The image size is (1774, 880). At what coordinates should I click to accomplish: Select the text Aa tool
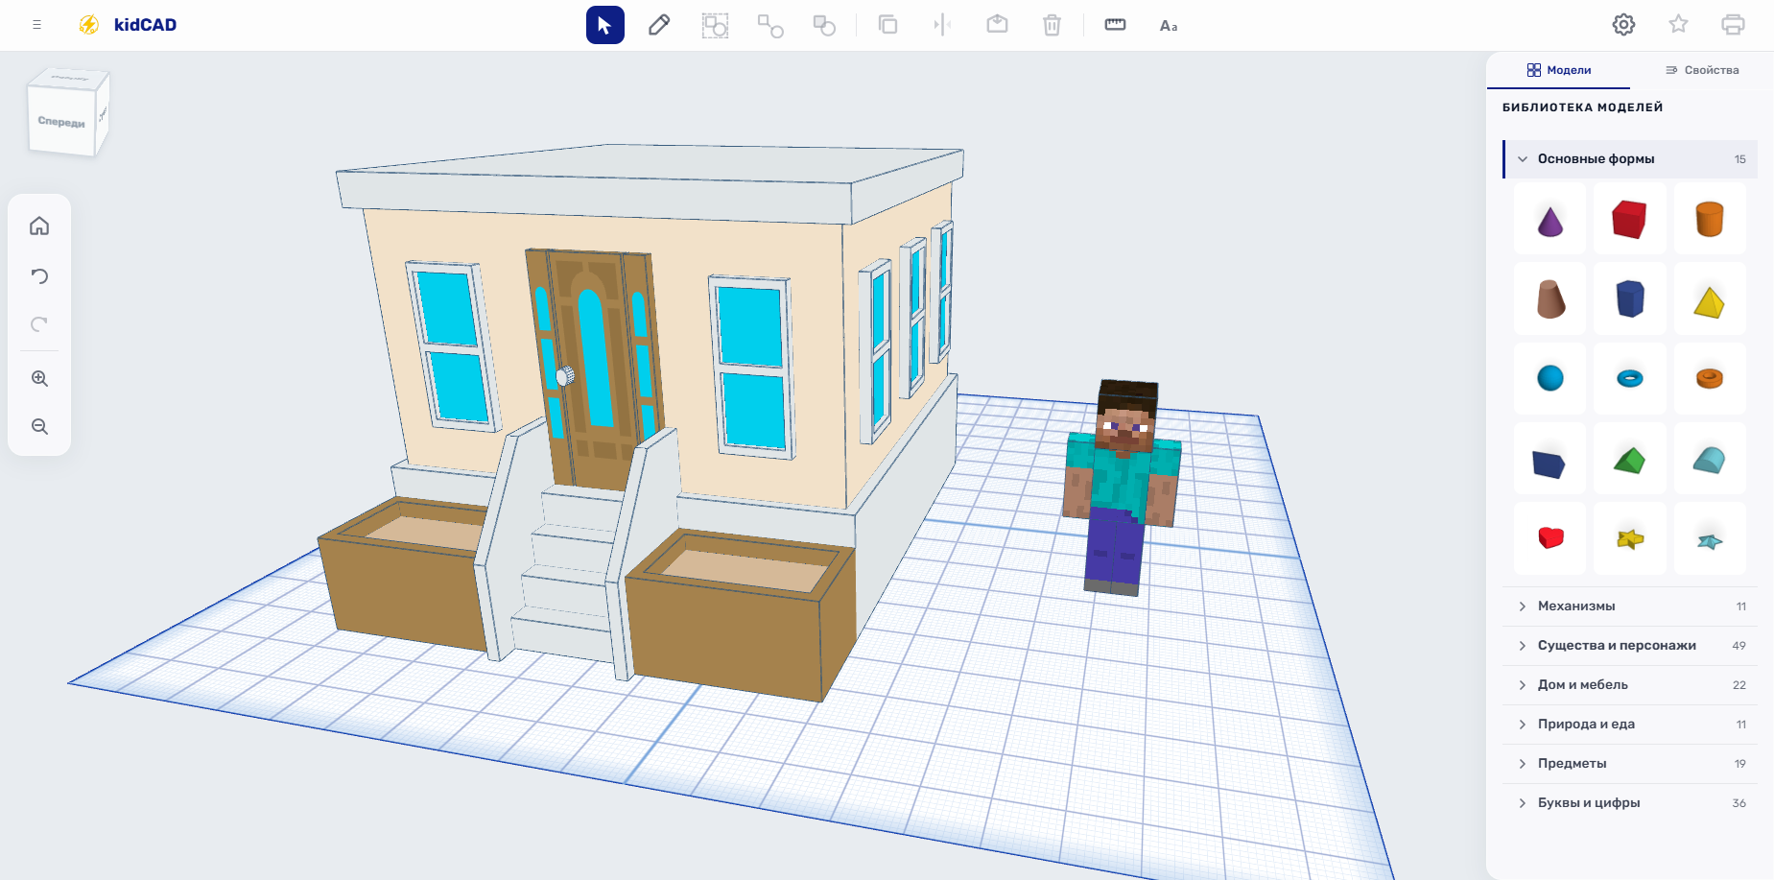(1169, 26)
